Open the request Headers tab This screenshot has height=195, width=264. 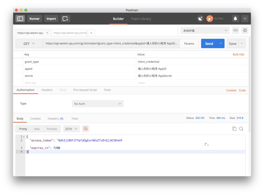click(x=47, y=90)
